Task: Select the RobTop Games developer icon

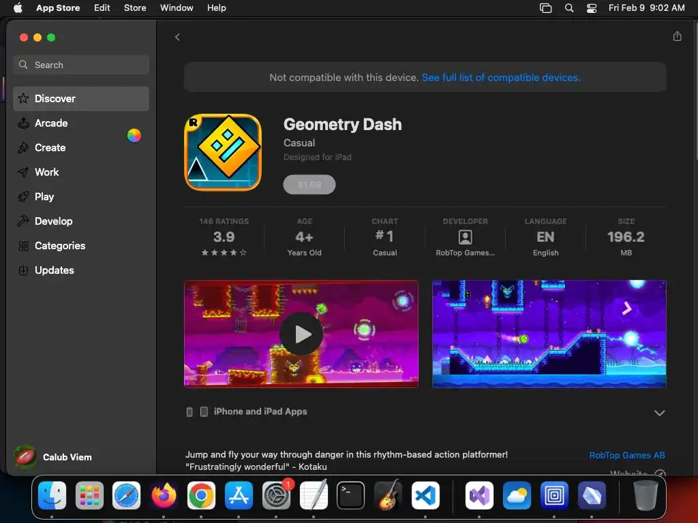Action: pyautogui.click(x=465, y=237)
